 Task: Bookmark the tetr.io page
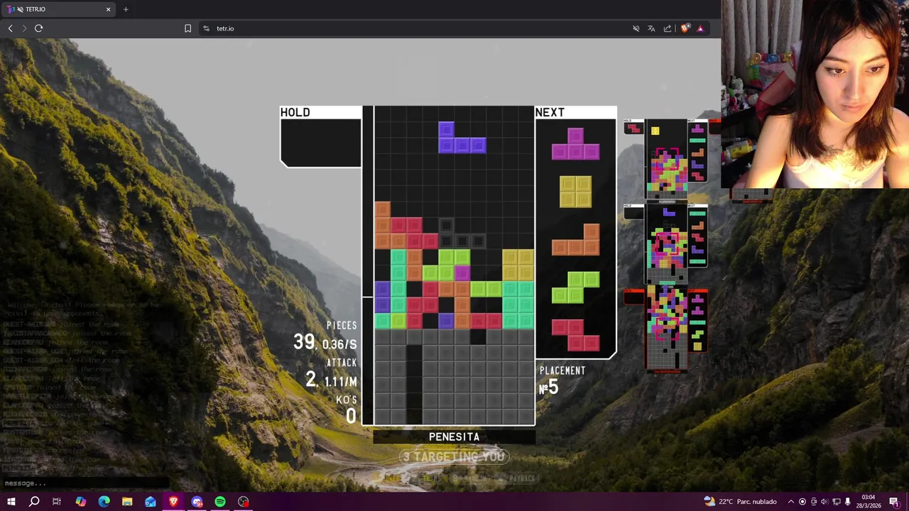pyautogui.click(x=187, y=28)
